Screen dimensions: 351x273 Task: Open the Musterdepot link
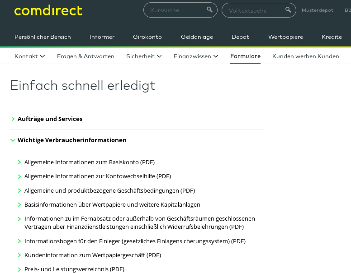[x=317, y=10]
